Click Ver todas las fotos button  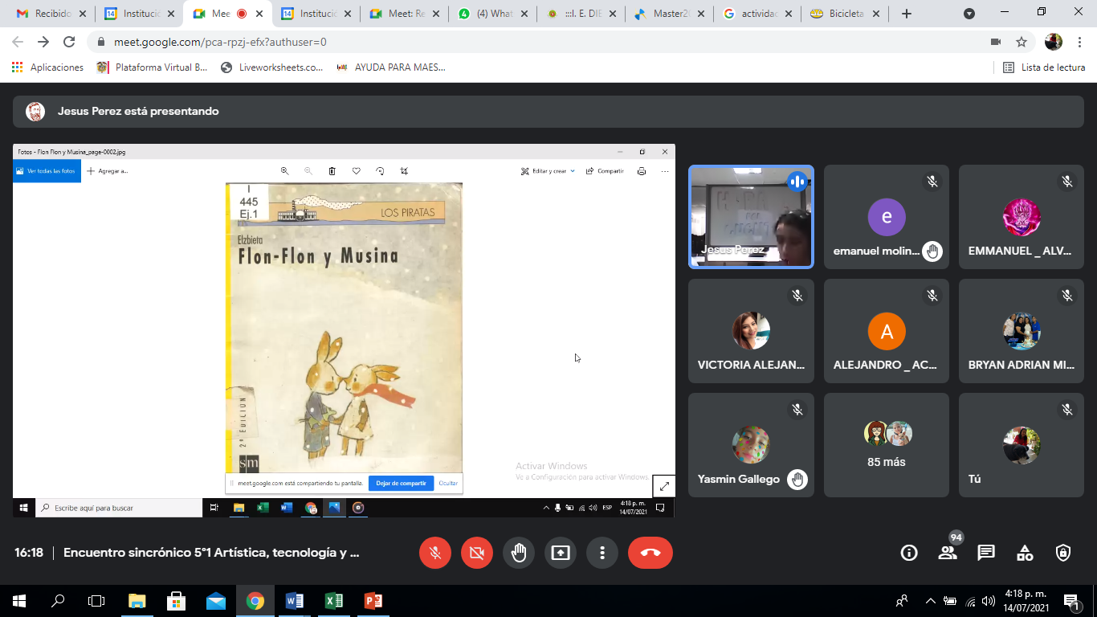pos(47,171)
